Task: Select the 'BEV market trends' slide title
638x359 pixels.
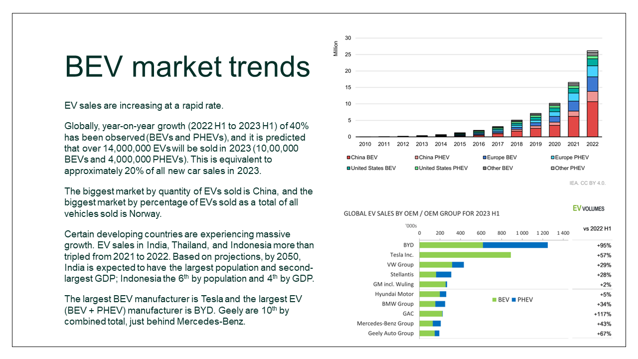Action: [x=187, y=66]
